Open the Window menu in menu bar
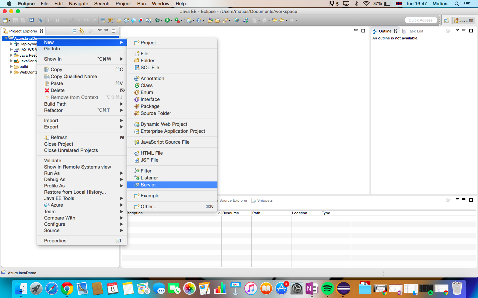Screen dimensions: 478x298 [161, 4]
